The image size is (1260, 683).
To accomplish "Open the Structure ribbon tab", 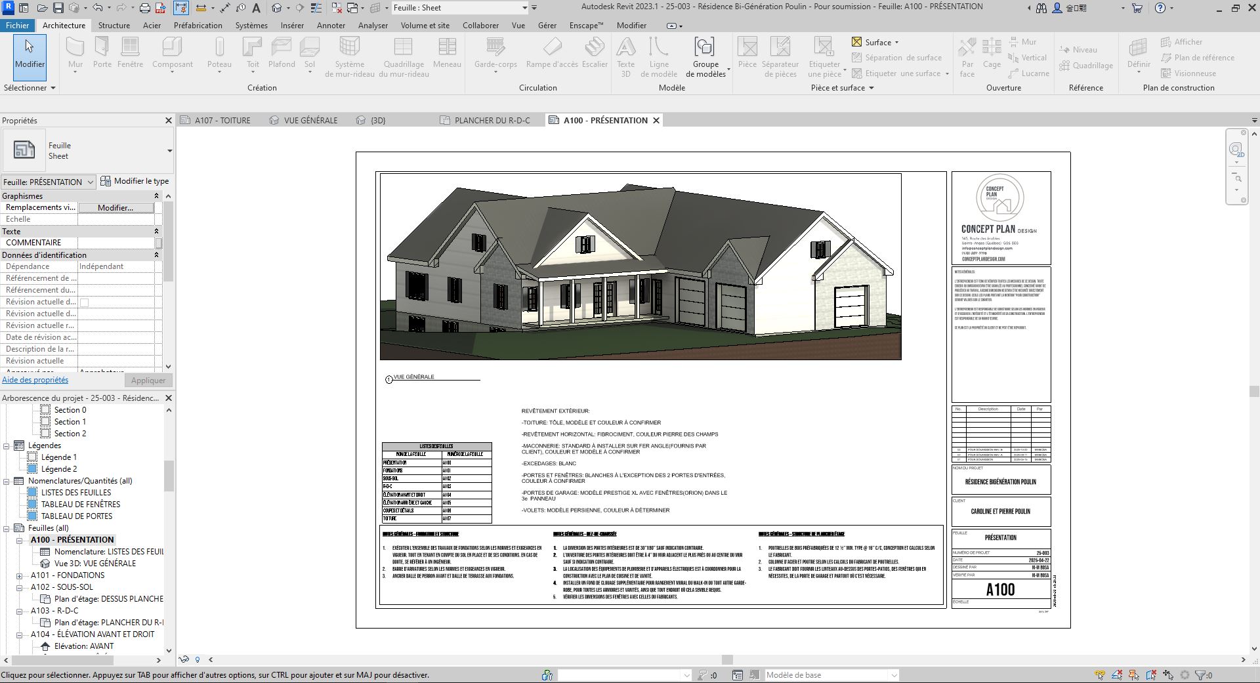I will pyautogui.click(x=114, y=26).
